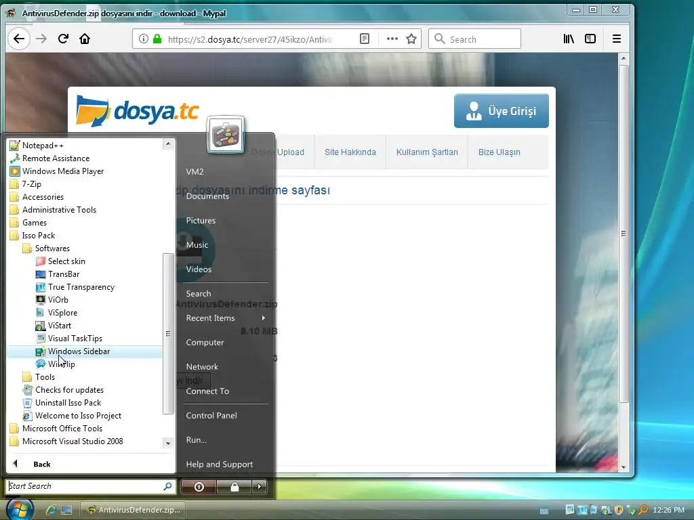Open the browser home page
Viewport: 694px width, 520px height.
coord(85,39)
